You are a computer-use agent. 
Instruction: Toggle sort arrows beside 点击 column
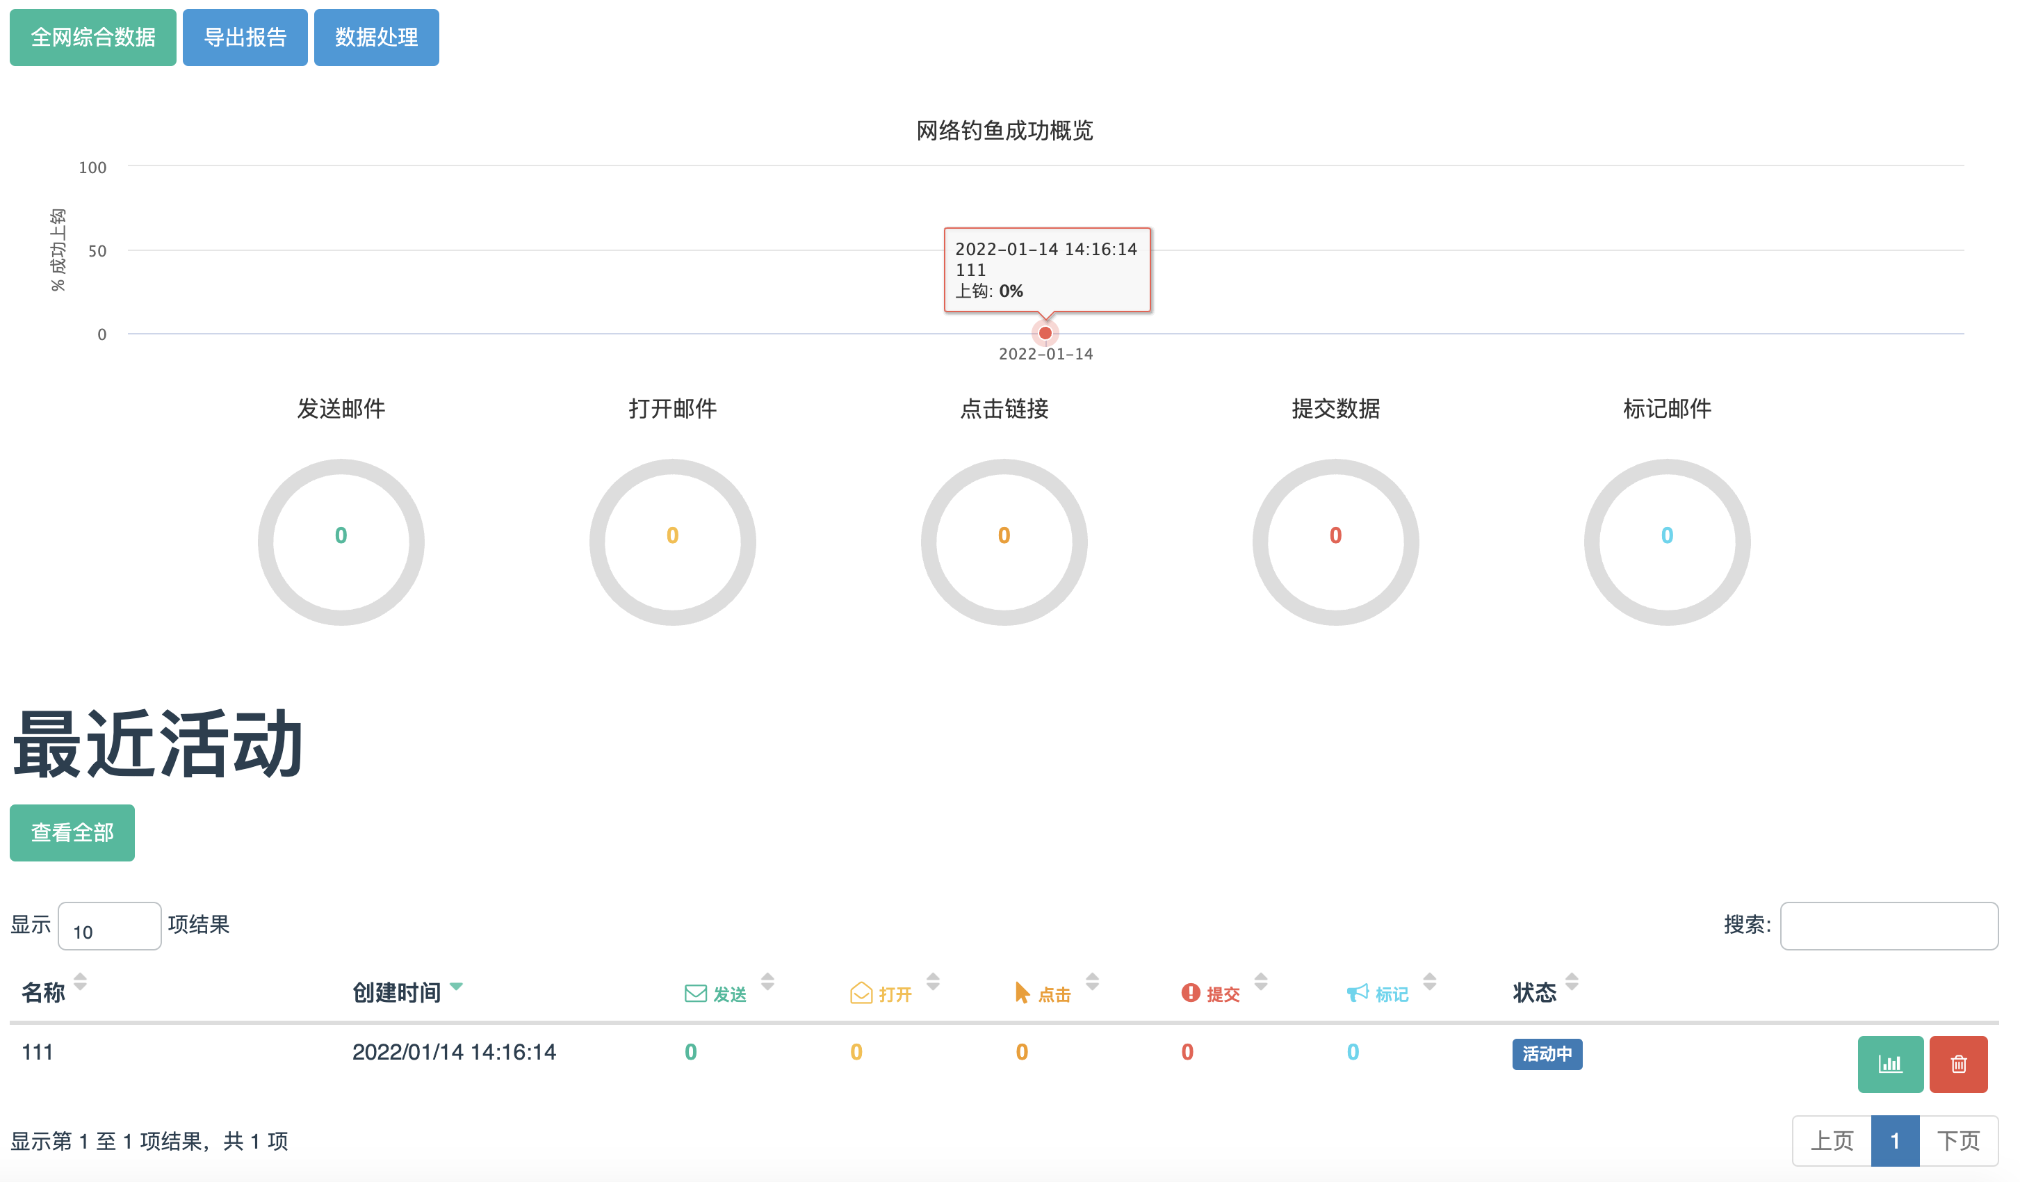1093,982
